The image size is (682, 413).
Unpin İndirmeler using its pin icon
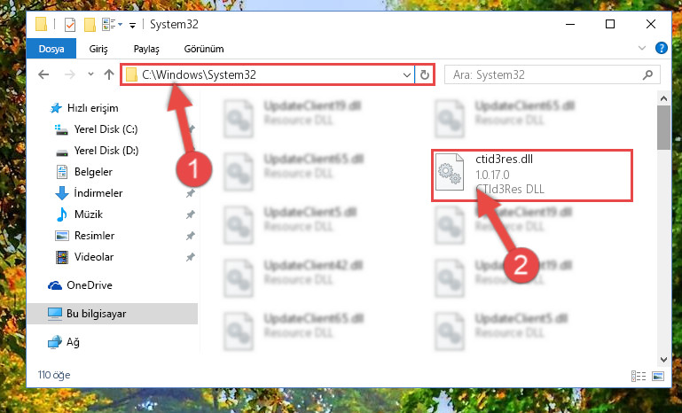point(190,193)
